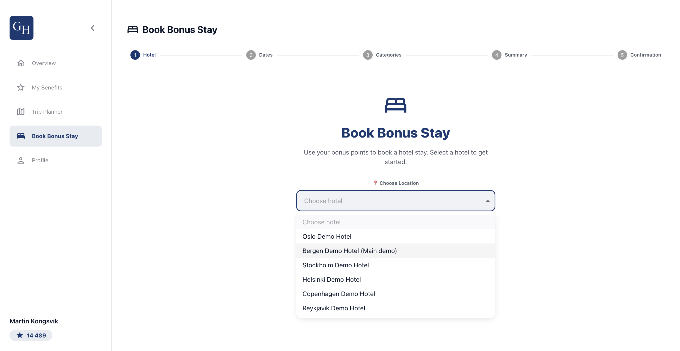The width and height of the screenshot is (680, 351).
Task: Click the Book Bonus Stay bed icon in sidebar
Action: coord(21,136)
